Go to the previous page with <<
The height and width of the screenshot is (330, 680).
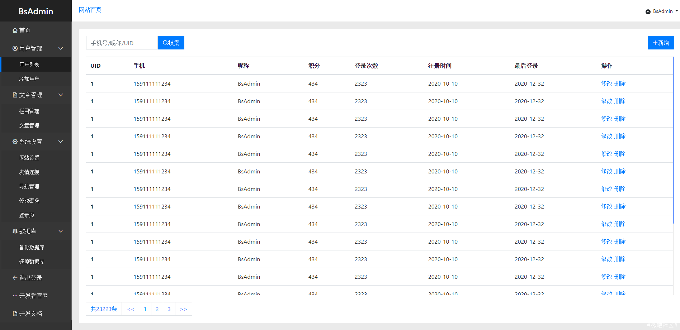point(131,309)
